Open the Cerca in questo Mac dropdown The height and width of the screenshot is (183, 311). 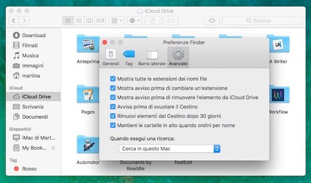169,148
